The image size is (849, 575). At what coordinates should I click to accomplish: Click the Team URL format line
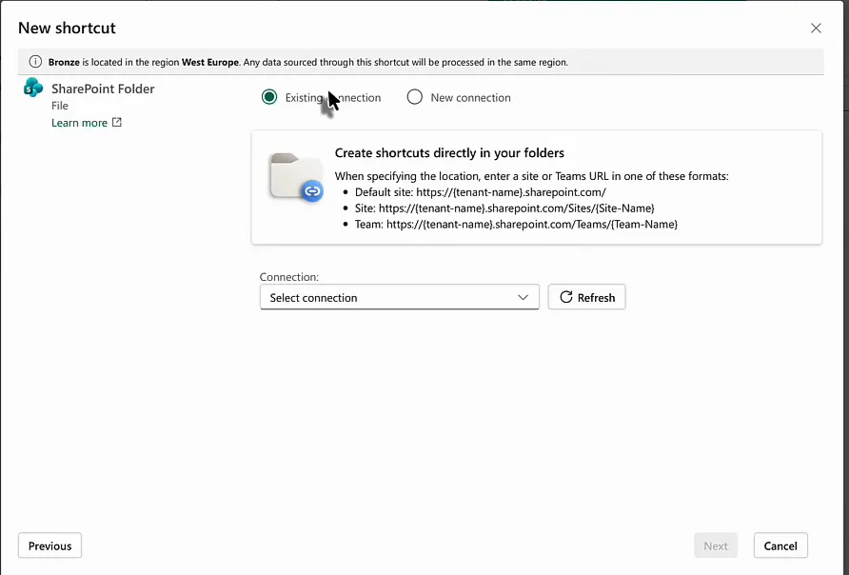[516, 224]
